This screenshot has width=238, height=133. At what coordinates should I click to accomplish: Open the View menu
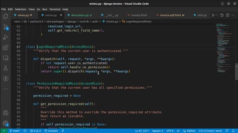(x=31, y=9)
